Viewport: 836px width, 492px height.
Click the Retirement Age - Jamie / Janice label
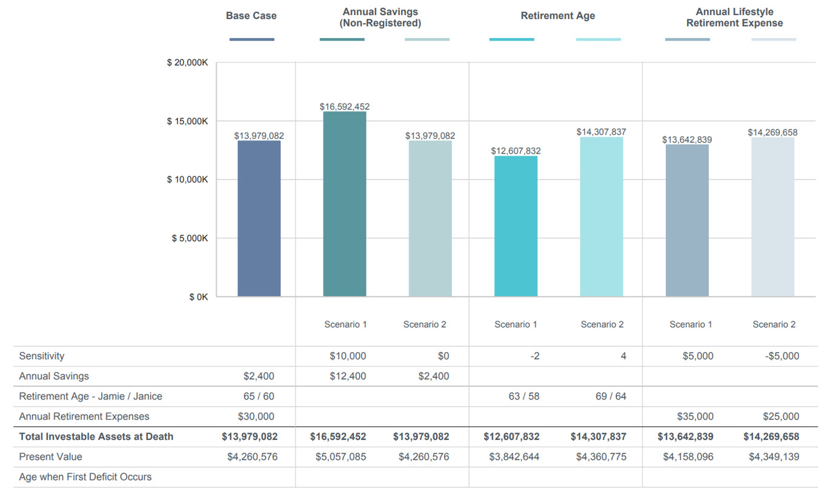[x=91, y=397]
